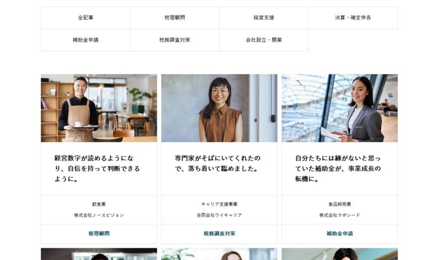427x260 pixels.
Task: Switch to the 決算・確定申告 tab
Action: pos(353,18)
